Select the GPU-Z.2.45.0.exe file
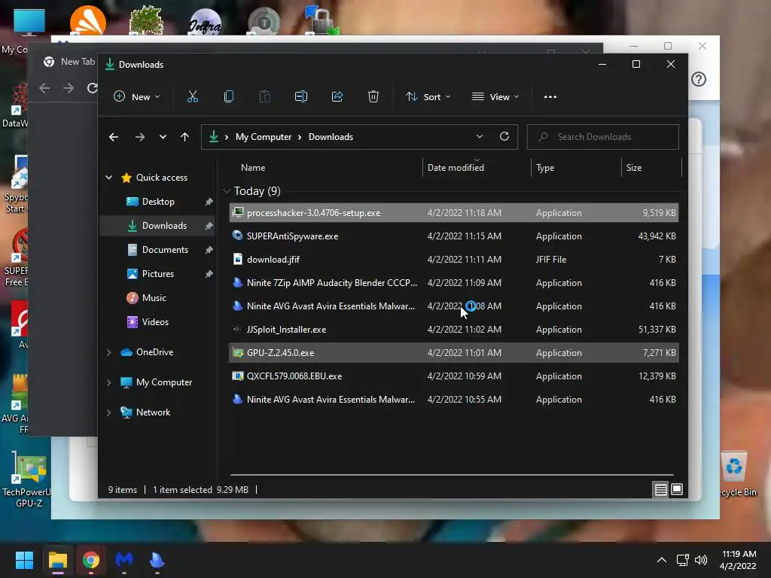 point(454,353)
